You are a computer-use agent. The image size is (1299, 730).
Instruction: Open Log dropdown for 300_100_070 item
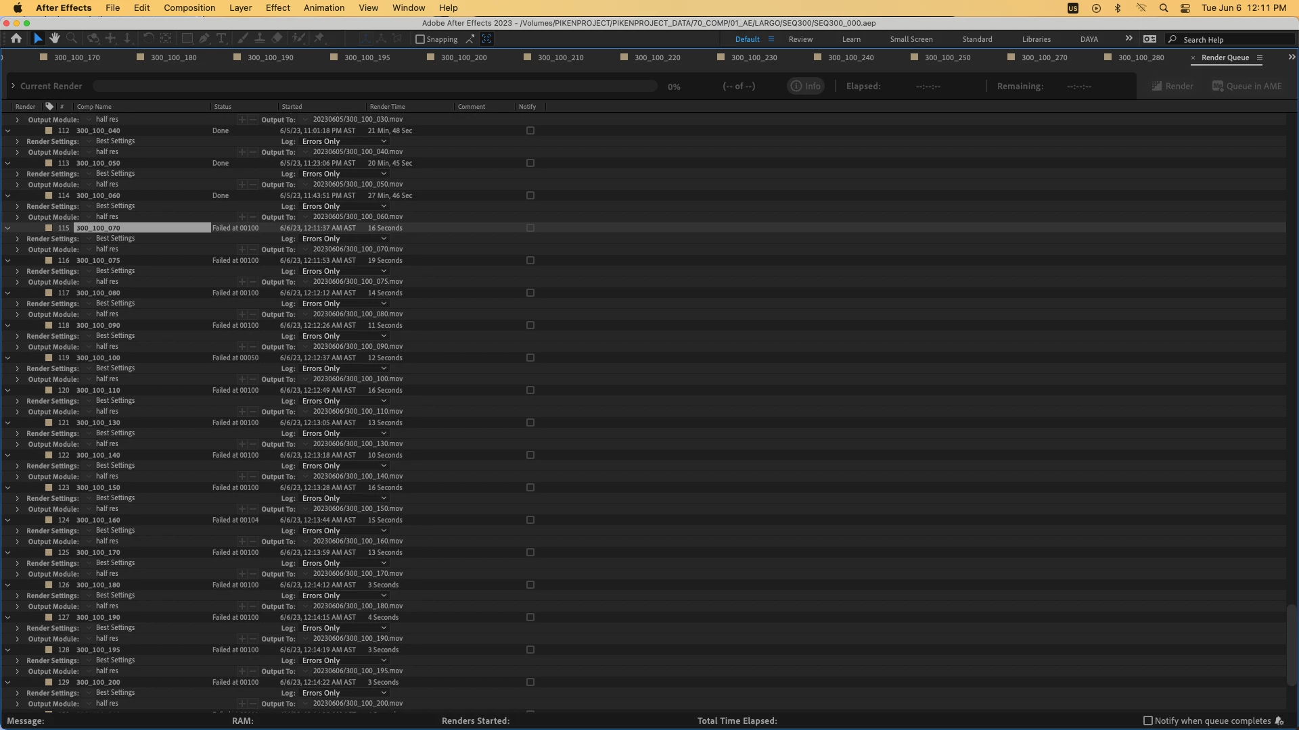click(x=344, y=239)
